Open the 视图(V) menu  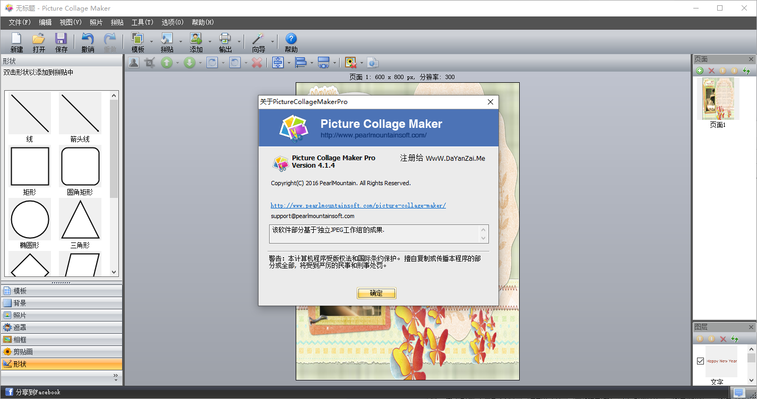71,22
